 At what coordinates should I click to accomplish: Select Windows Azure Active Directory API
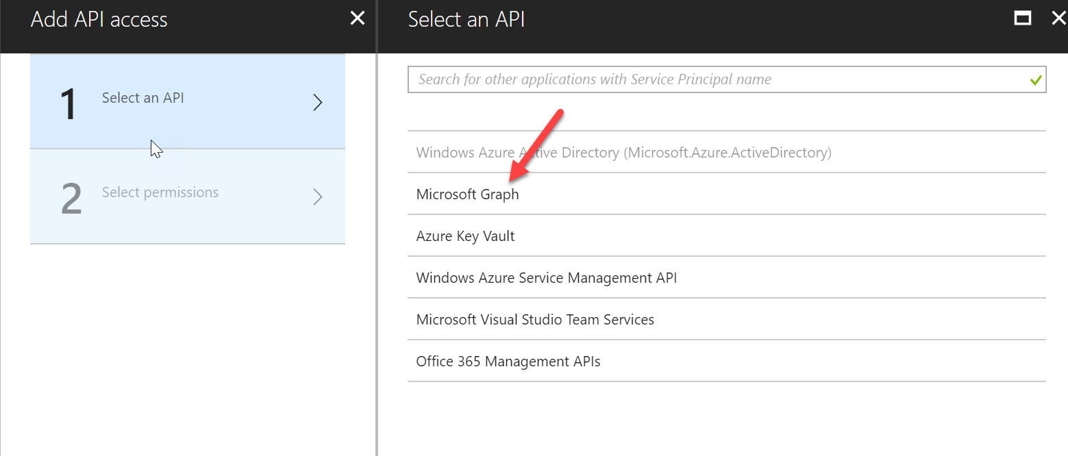pyautogui.click(x=623, y=152)
